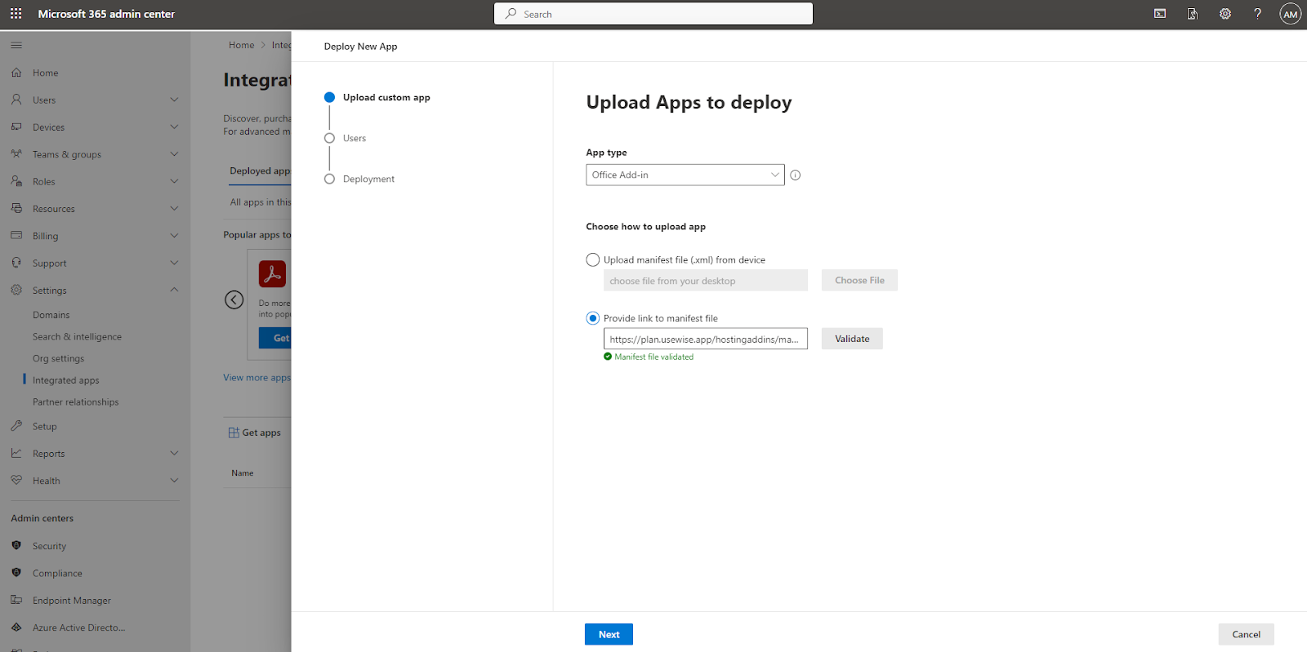Screen dimensions: 1307x652
Task: Click the Name column header
Action: point(243,473)
